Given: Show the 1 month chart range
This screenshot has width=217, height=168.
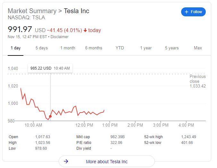Looking at the screenshot, I should point(68,48).
